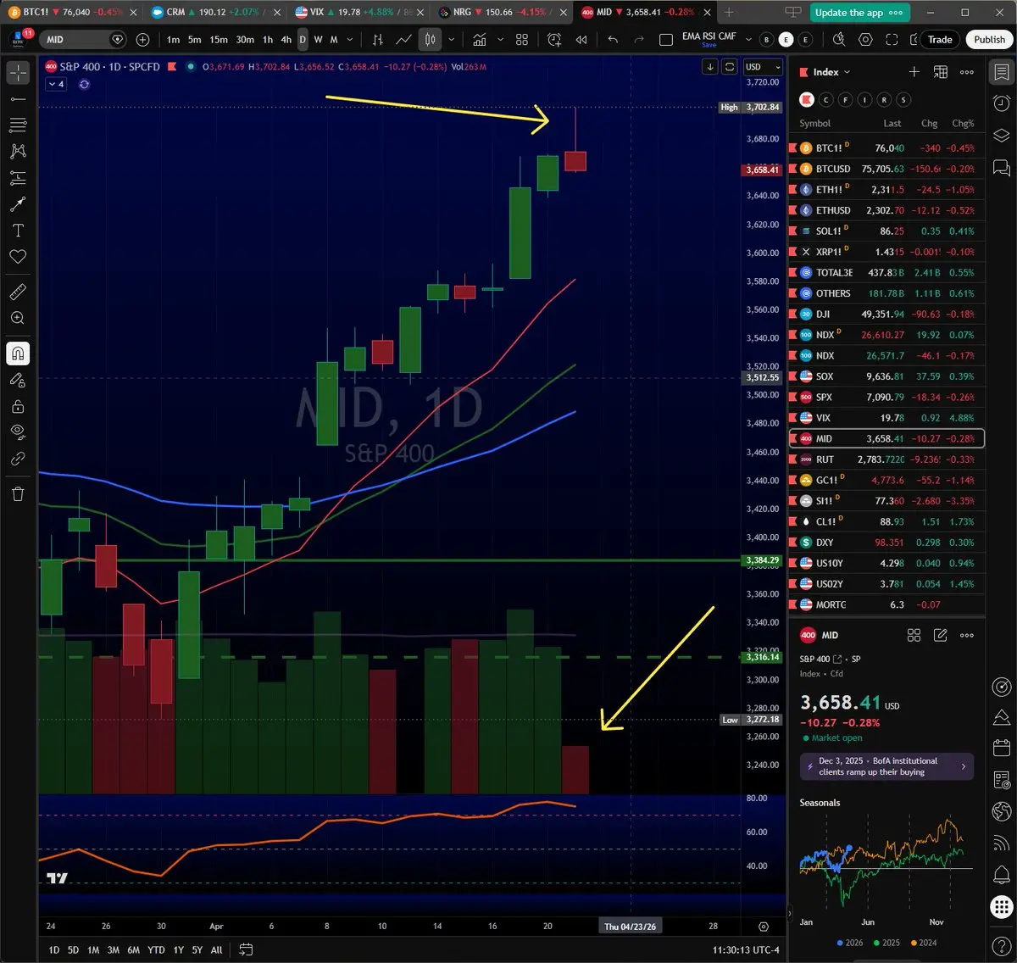The height and width of the screenshot is (963, 1017).
Task: Undo the last chart action
Action: (613, 40)
